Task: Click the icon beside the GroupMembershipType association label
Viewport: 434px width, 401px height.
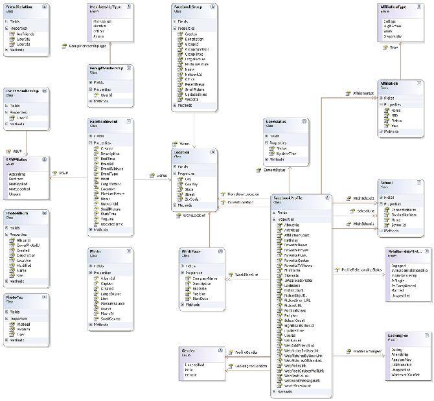Action: [x=64, y=46]
